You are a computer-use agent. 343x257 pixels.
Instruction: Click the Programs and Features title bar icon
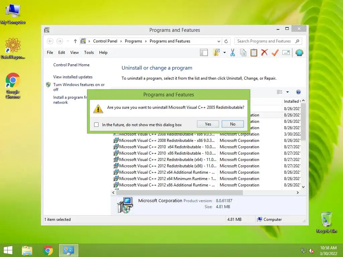(47, 30)
